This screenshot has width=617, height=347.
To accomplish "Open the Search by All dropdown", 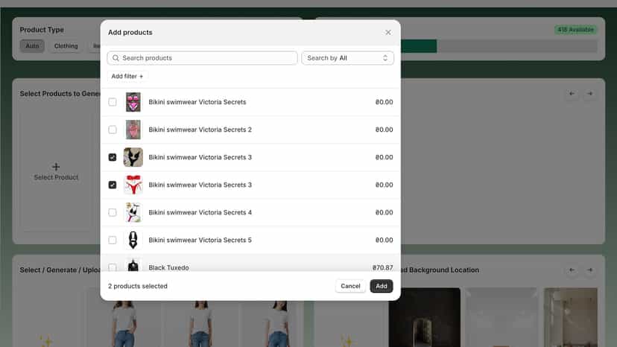I will point(347,58).
